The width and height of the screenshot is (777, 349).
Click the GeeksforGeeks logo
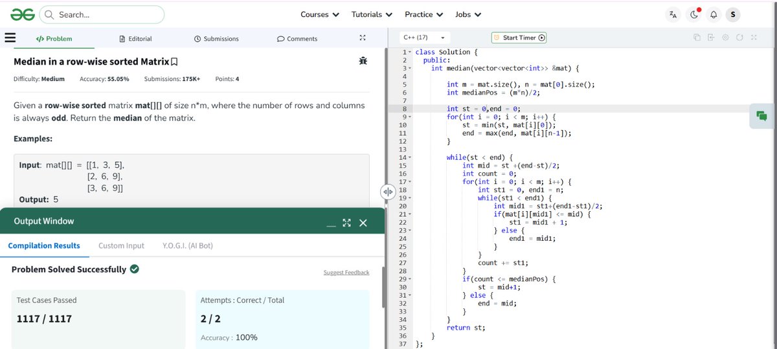click(x=21, y=14)
